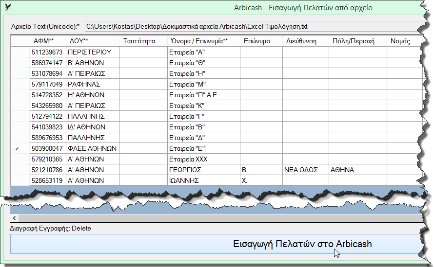434x267 pixels.
Task: Click the ΦΑΕΕ ΑΘΗΝΩΝ tax office cell
Action: pos(93,148)
